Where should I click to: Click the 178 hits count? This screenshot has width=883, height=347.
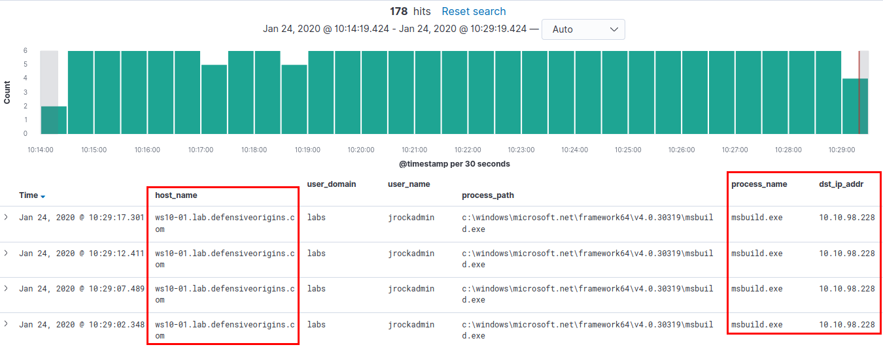click(x=411, y=11)
